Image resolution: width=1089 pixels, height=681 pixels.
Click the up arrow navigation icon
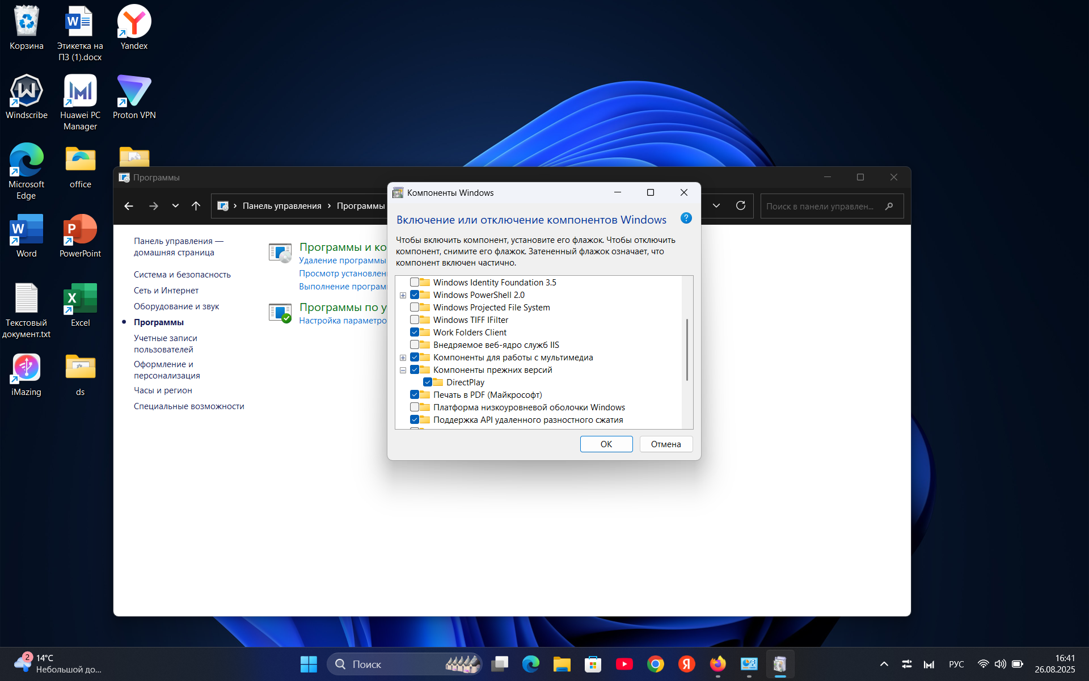196,206
